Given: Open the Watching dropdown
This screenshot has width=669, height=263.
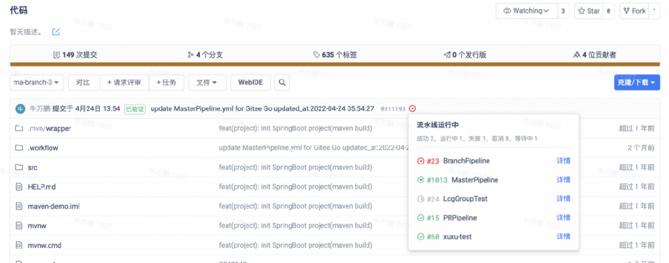Looking at the screenshot, I should click(x=526, y=11).
